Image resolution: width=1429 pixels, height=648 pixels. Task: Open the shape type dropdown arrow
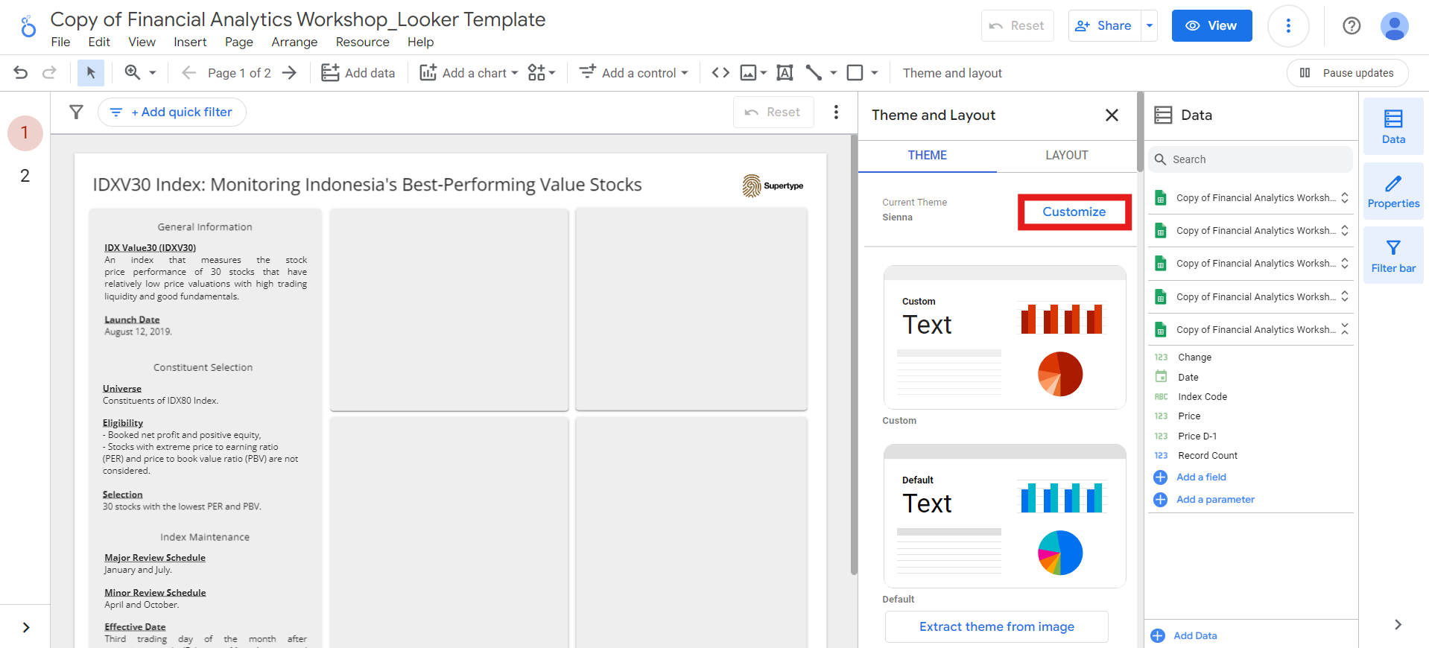point(875,73)
